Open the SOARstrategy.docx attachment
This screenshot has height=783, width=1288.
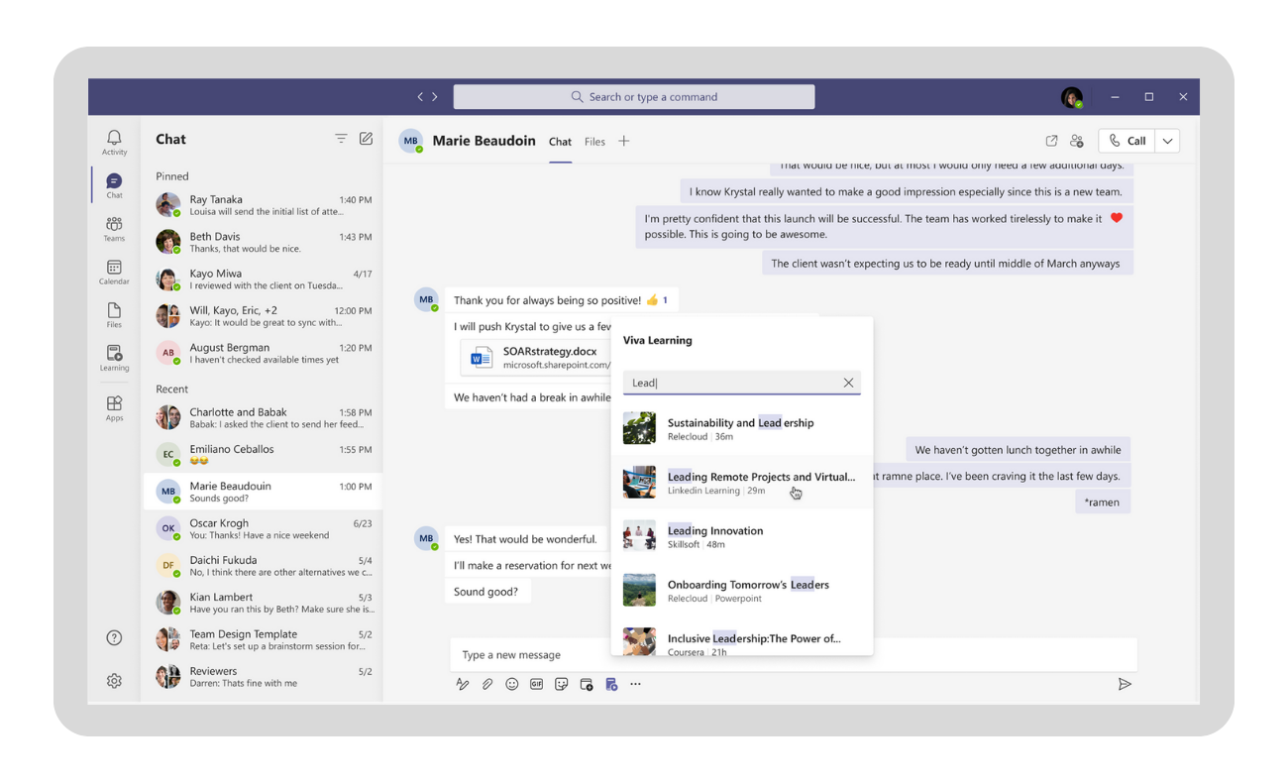535,357
